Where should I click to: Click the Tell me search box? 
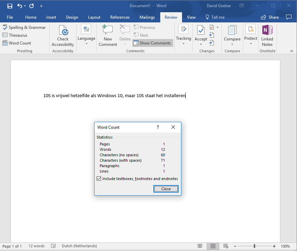coord(215,17)
